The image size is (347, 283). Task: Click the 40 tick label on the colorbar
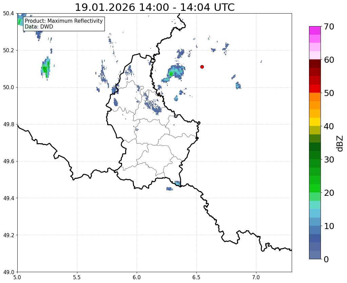click(x=329, y=127)
